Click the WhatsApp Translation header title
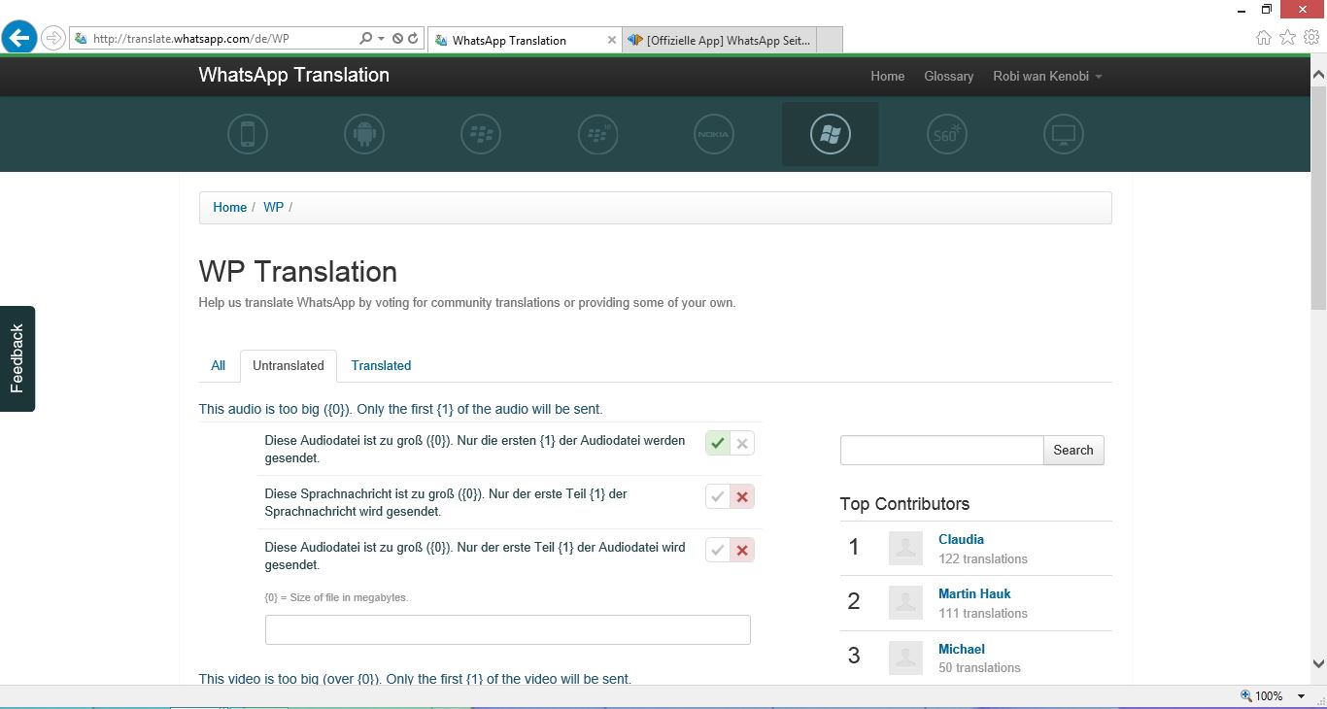 pyautogui.click(x=294, y=75)
